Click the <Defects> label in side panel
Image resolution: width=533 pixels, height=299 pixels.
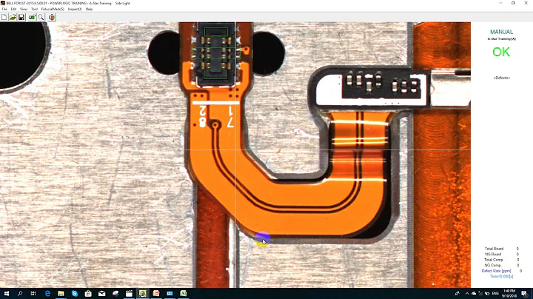(502, 78)
